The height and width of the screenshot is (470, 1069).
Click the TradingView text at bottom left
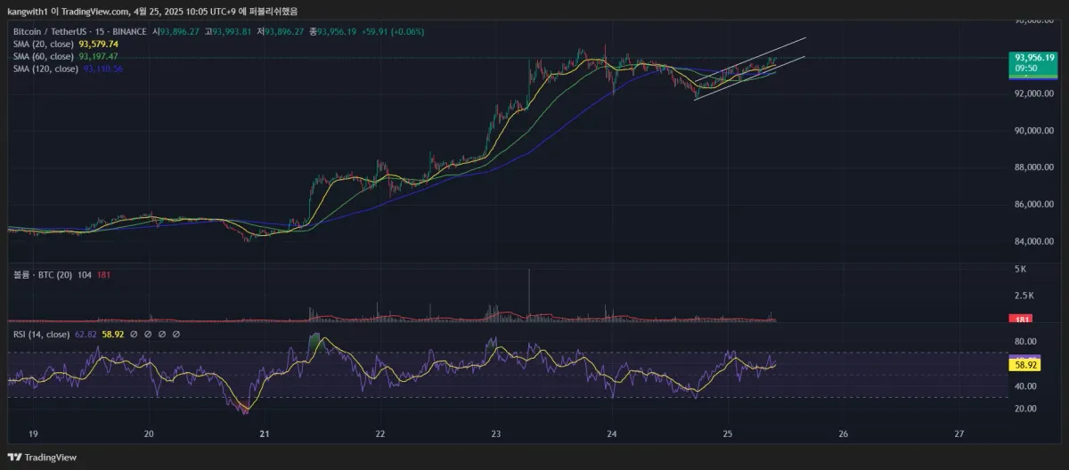click(50, 457)
